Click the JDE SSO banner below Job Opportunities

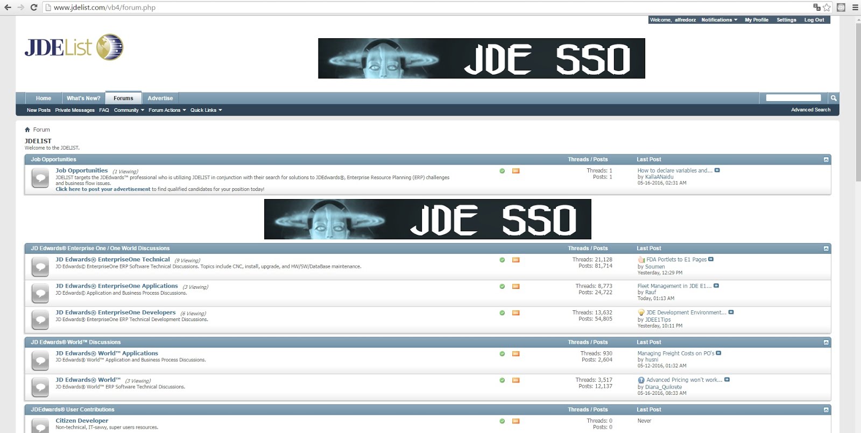coord(428,219)
